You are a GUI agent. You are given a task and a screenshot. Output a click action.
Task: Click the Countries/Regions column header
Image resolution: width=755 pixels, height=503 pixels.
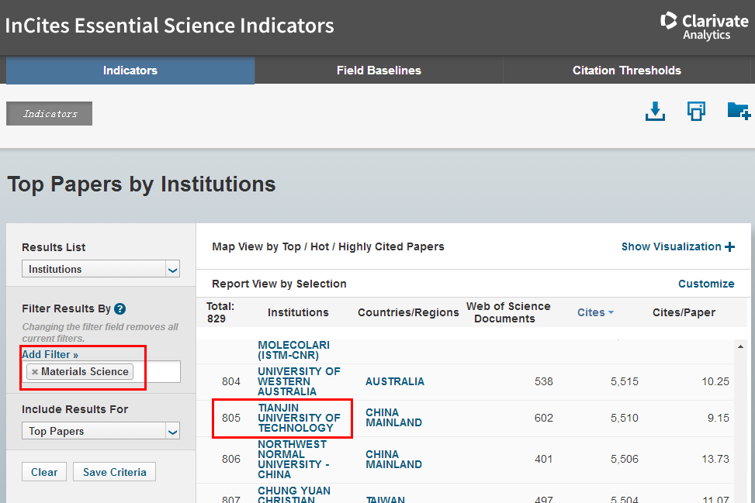click(x=408, y=312)
